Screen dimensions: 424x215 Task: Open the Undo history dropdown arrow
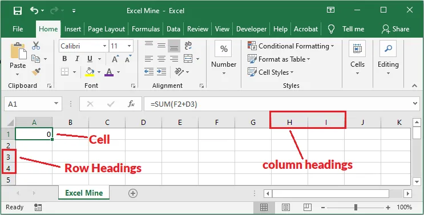click(x=43, y=11)
